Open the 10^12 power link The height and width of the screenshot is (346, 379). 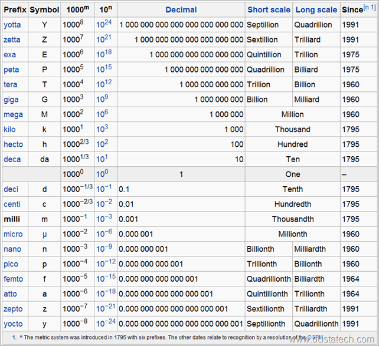[x=104, y=84]
